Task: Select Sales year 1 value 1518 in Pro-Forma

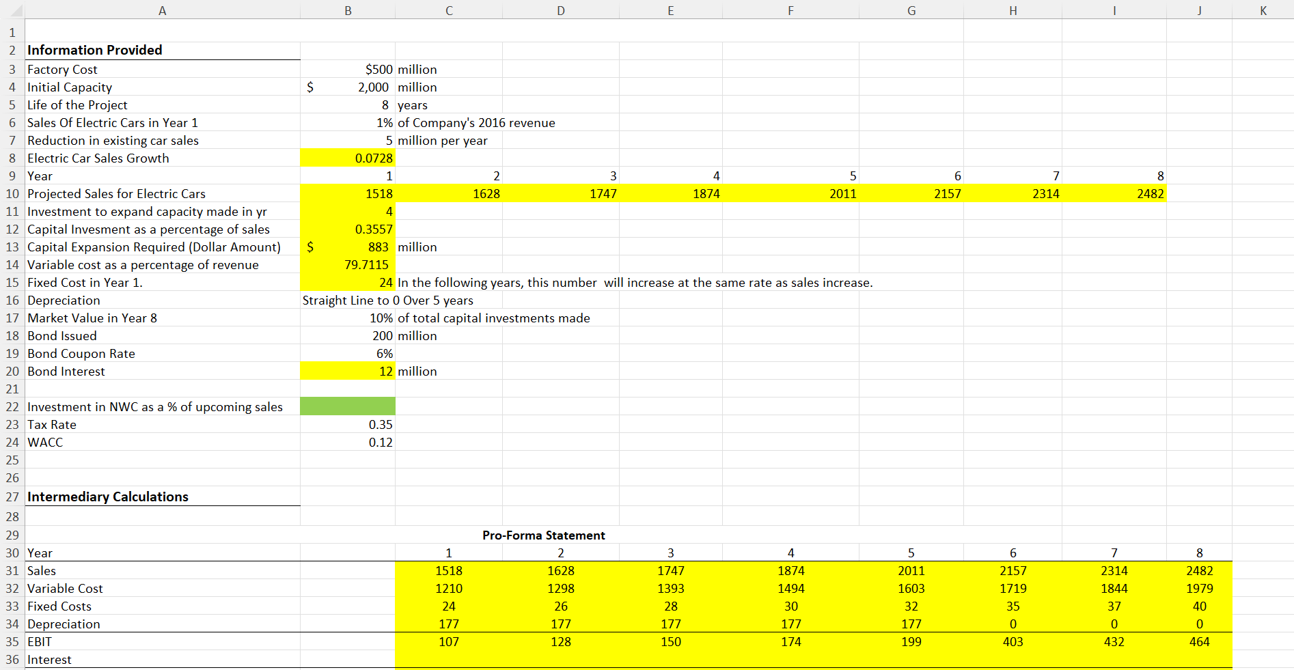Action: click(x=449, y=570)
